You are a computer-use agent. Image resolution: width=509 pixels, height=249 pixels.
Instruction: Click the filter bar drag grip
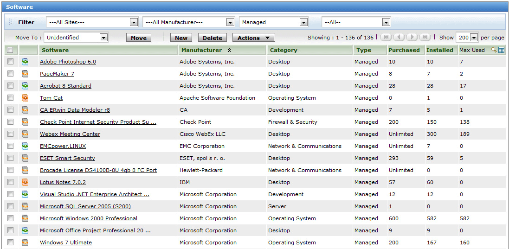tap(10, 22)
